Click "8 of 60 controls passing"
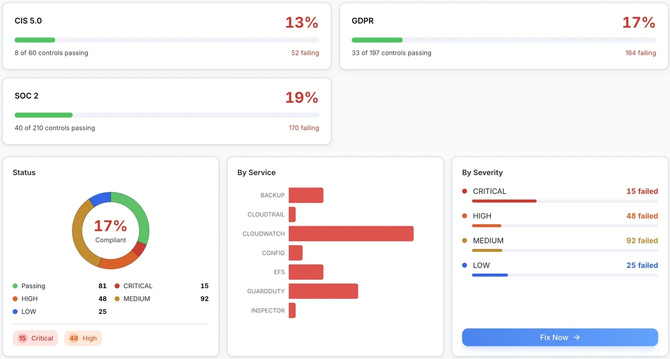The width and height of the screenshot is (670, 359). tap(52, 53)
